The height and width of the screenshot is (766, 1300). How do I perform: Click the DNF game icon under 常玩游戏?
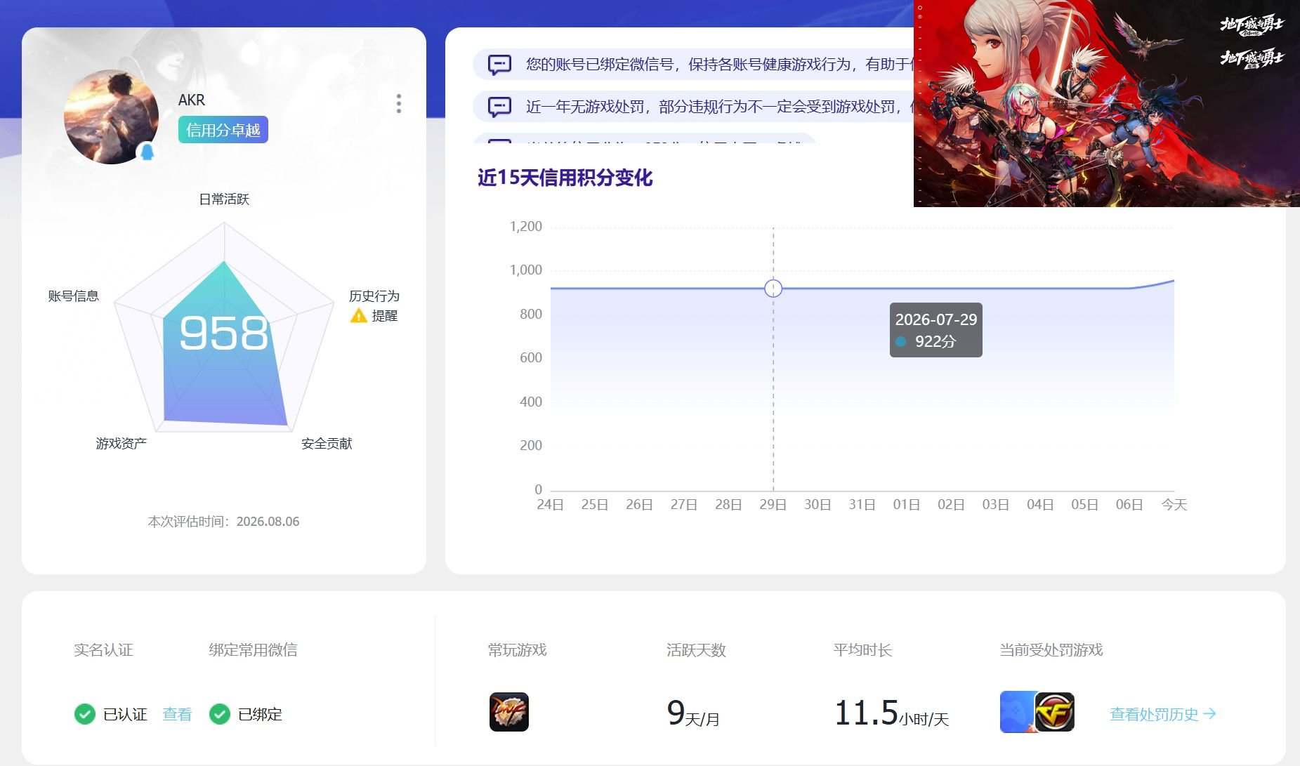509,712
